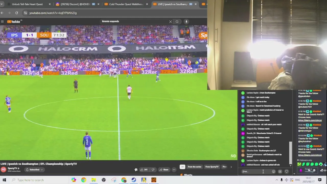Show more filter chips with right arrow
The image size is (327, 184).
pyautogui.click(x=231, y=167)
